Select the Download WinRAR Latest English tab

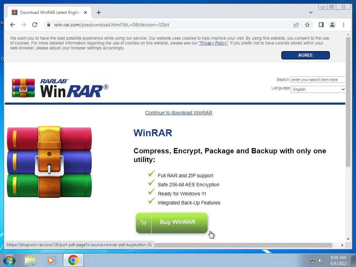(49, 13)
